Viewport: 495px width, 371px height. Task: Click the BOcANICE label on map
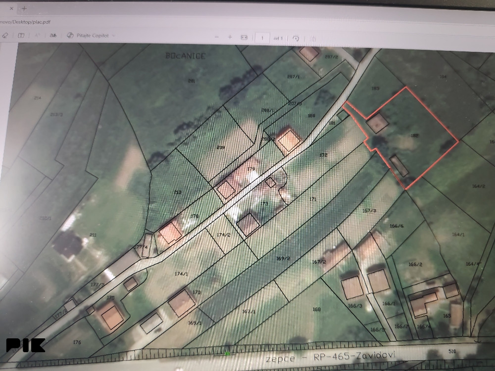[x=186, y=56]
